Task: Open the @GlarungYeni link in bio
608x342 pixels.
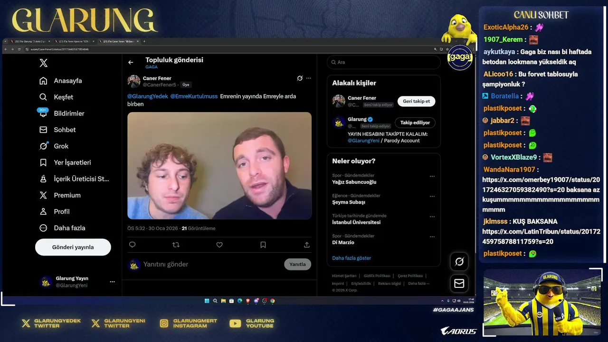Action: pyautogui.click(x=363, y=141)
